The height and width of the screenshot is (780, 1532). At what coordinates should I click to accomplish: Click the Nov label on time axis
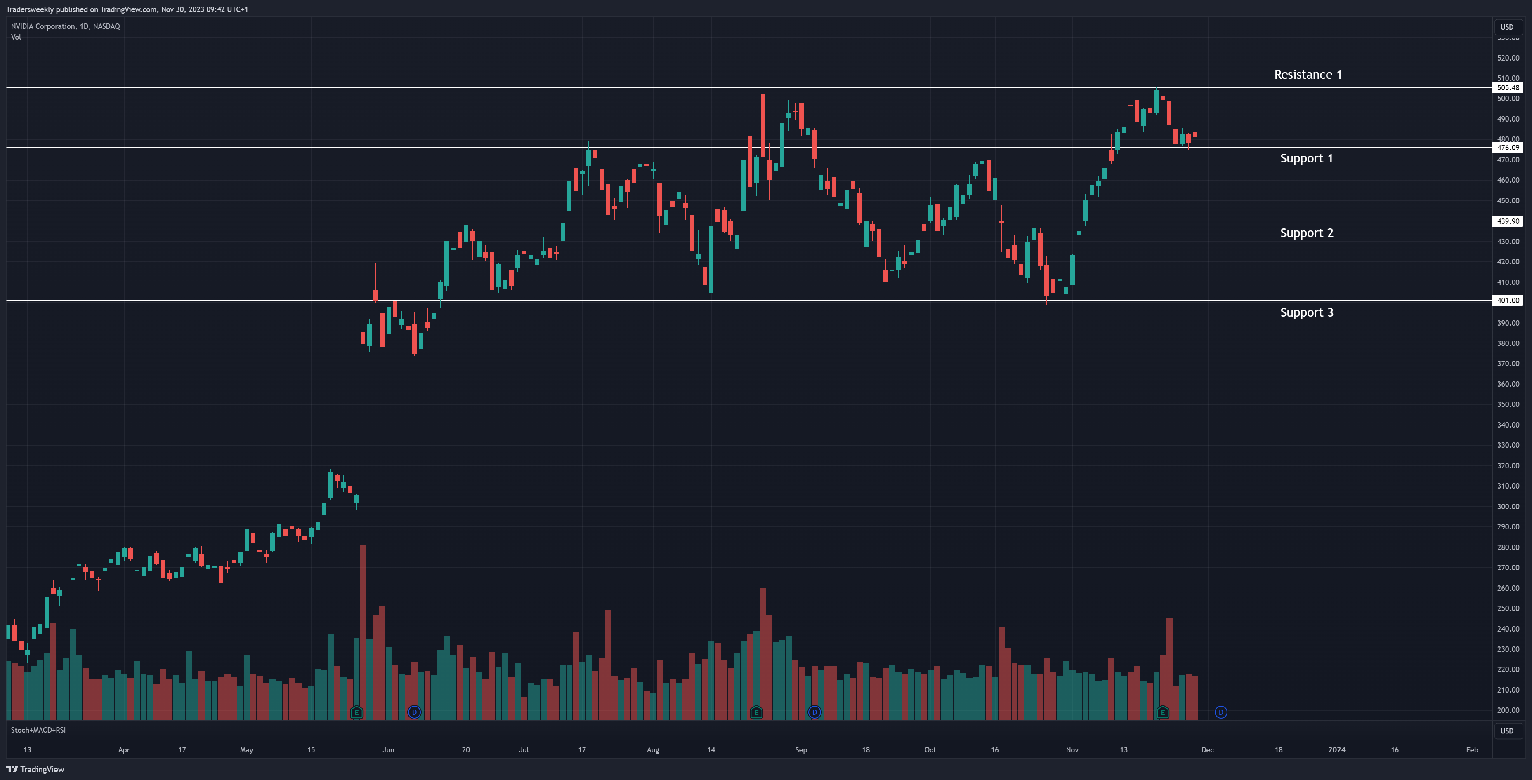point(1072,750)
